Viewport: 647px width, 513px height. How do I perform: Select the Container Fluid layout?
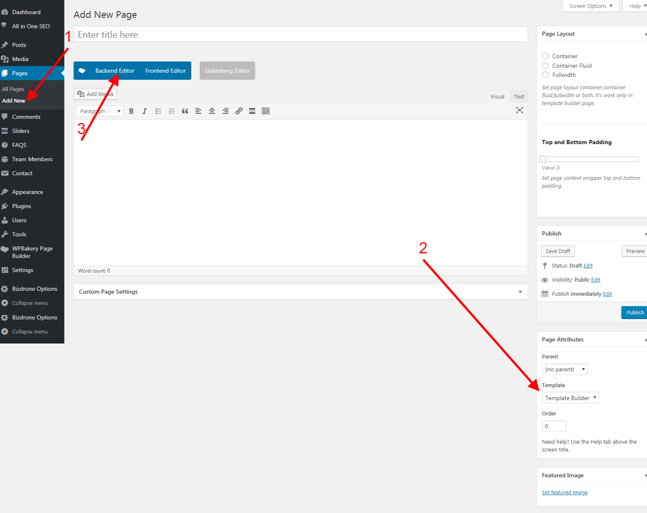pos(545,66)
